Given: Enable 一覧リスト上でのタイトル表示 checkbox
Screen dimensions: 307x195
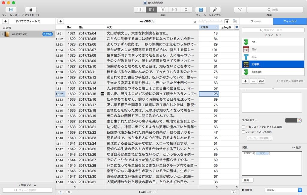Looking at the screenshot, I should (x=243, y=127).
